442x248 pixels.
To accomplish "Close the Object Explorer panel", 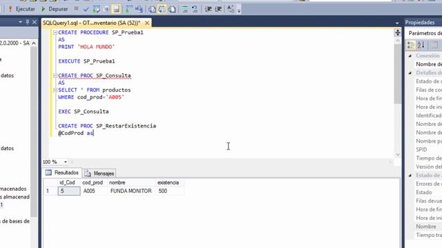I will tap(35, 22).
